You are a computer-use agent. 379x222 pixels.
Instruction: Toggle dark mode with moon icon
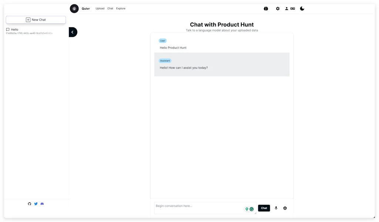tap(302, 8)
